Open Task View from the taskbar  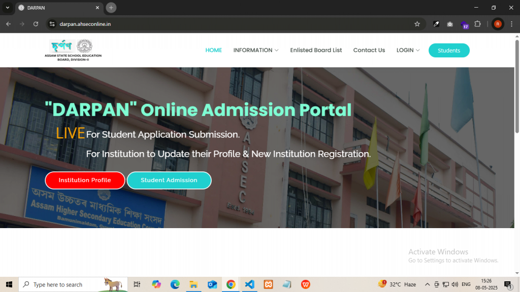coord(137,284)
